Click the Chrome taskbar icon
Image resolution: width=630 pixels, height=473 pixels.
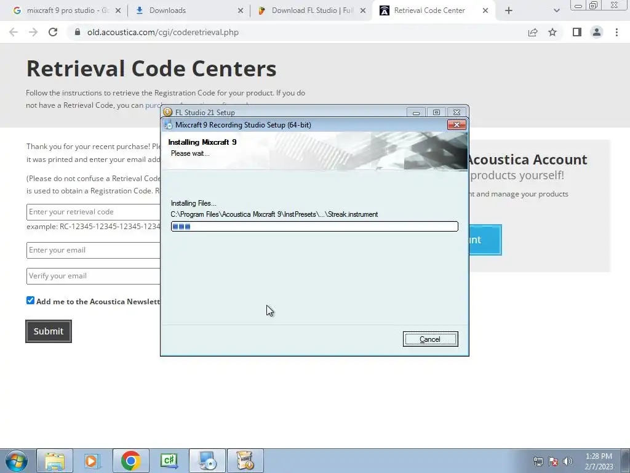(130, 461)
